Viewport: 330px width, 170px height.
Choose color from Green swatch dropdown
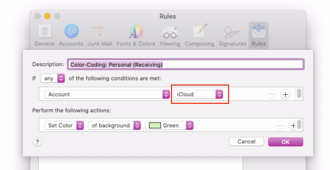click(169, 125)
